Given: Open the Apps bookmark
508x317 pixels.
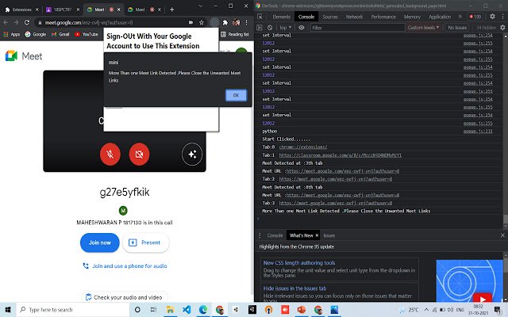Looking at the screenshot, I should click(x=12, y=34).
